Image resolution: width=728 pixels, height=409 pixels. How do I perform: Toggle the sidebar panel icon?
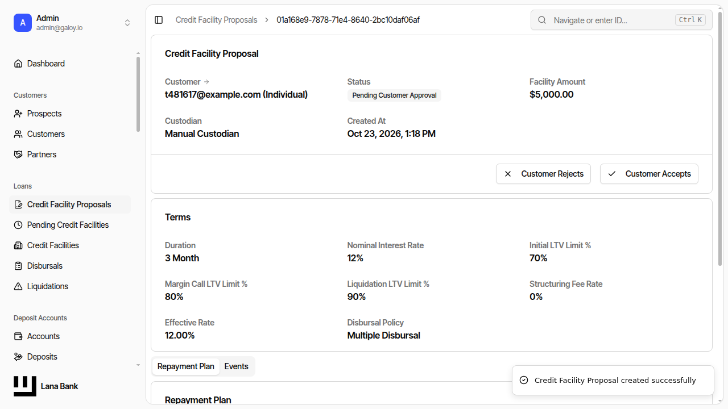click(x=159, y=20)
